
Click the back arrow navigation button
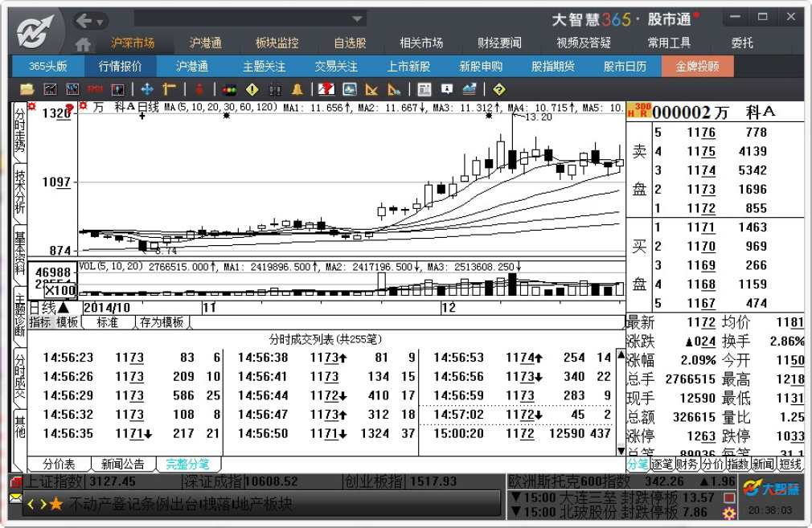(x=84, y=21)
